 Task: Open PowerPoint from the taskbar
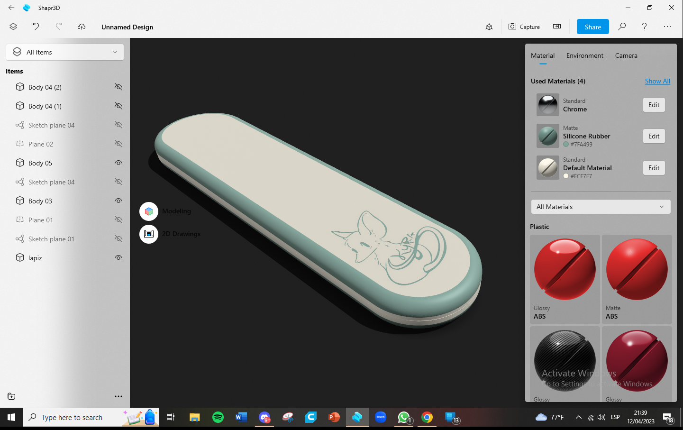pos(334,417)
